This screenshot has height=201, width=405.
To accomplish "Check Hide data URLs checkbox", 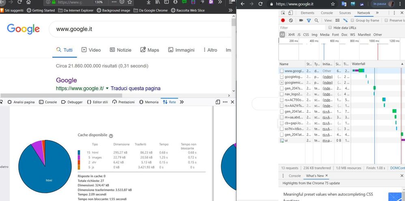I will click(x=330, y=28).
